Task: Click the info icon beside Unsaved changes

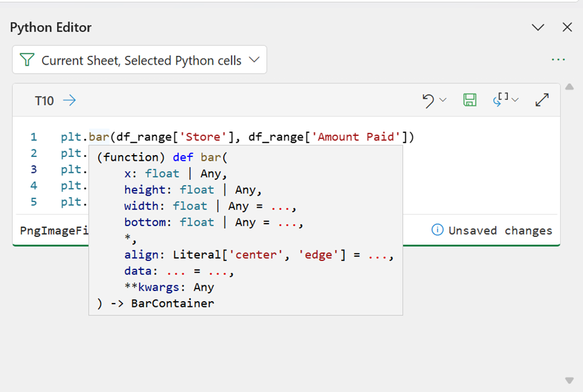Action: coord(437,230)
